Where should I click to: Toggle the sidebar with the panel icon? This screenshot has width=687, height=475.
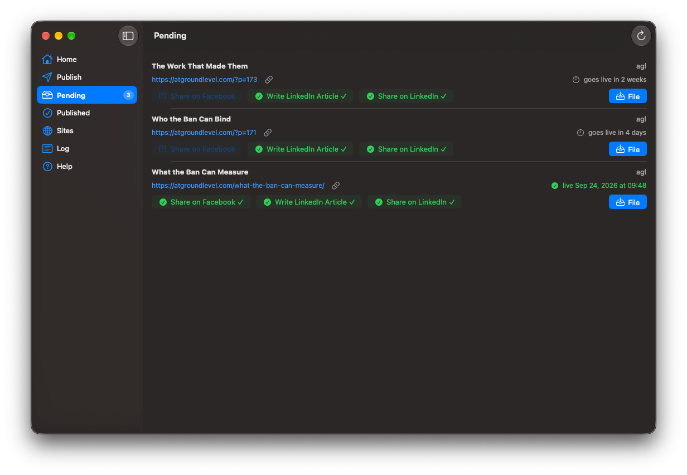pos(128,36)
